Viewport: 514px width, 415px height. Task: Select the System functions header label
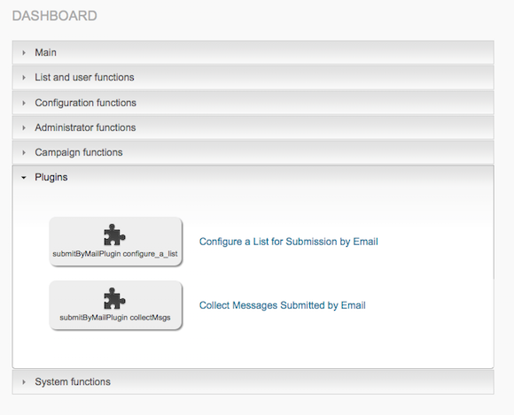73,382
